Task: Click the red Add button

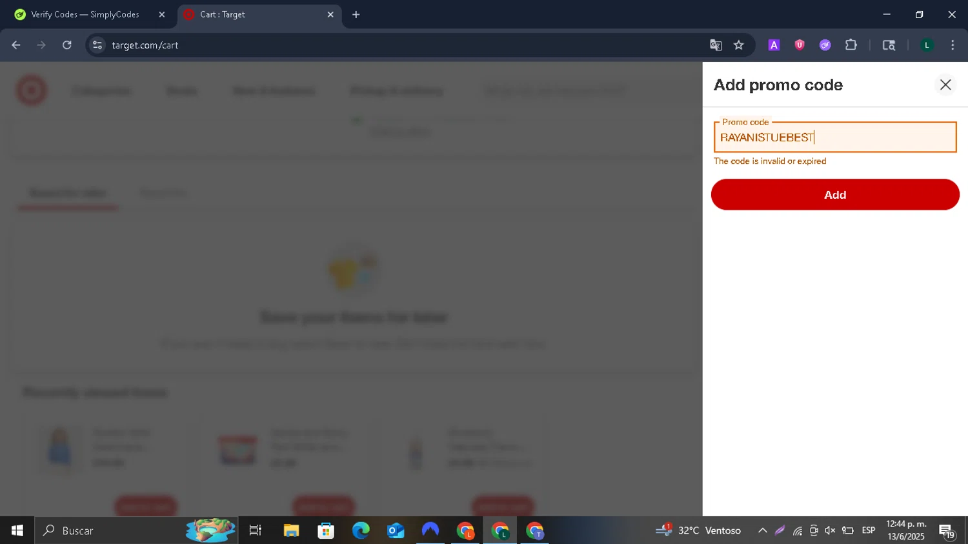Action: tap(835, 194)
